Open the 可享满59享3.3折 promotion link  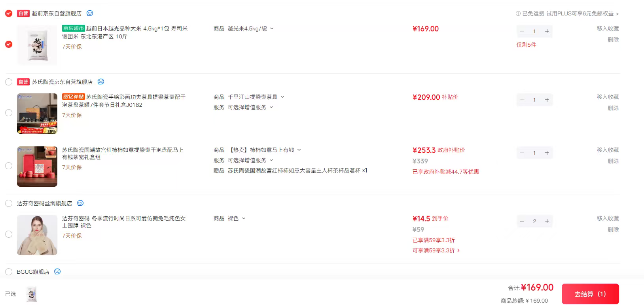point(436,250)
